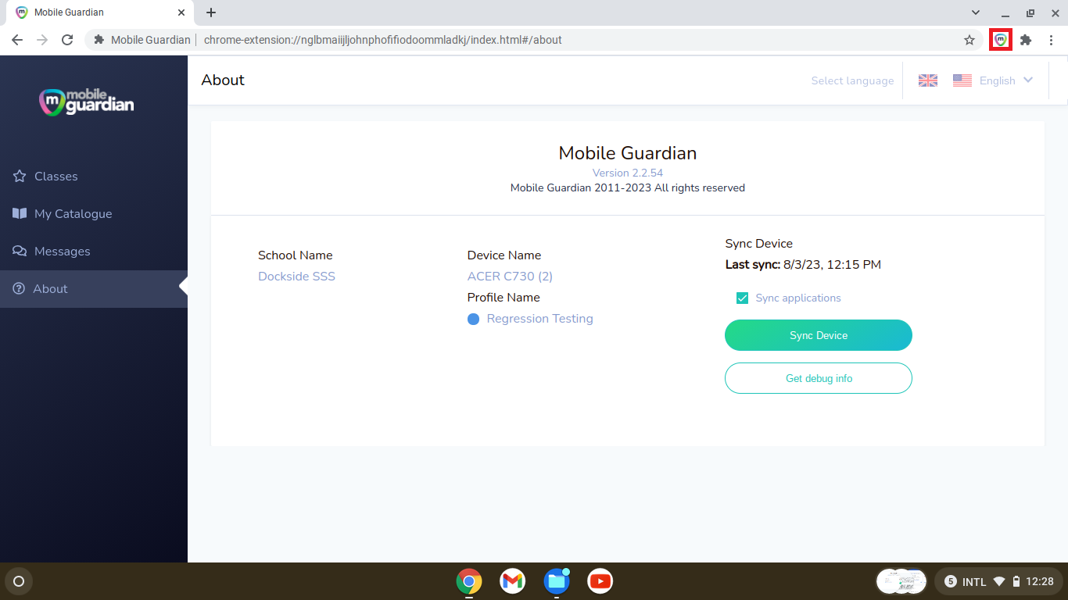Click the About page heading
Viewport: 1068px width, 600px height.
point(223,80)
